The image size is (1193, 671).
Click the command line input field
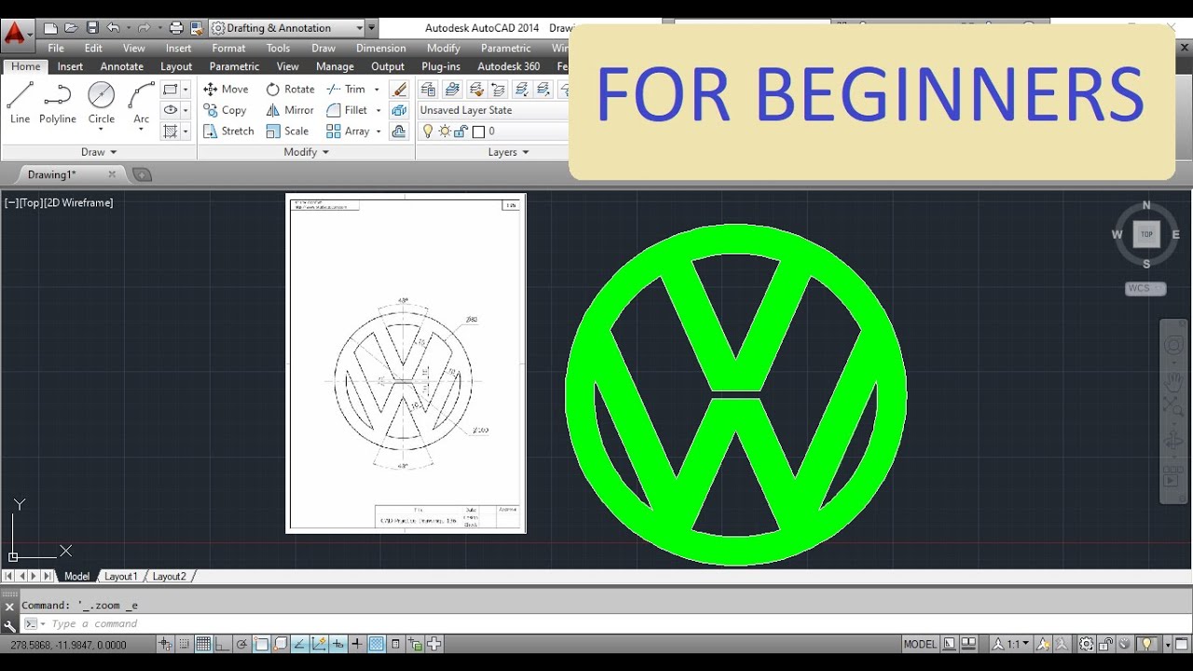[615, 623]
